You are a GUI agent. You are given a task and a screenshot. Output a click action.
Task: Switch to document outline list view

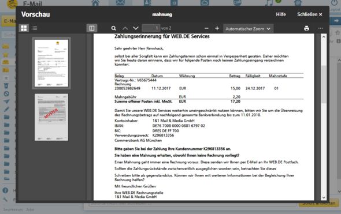click(34, 28)
